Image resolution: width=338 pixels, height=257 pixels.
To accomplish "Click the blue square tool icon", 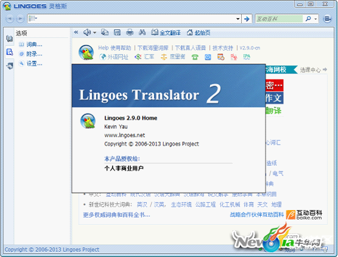I will click(x=208, y=57).
